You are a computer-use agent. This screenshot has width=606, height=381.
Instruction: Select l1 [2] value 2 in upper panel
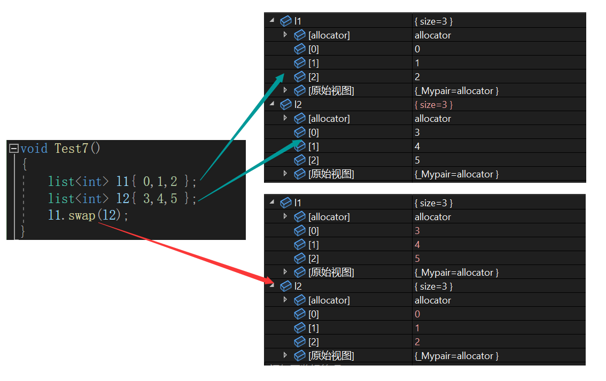417,77
